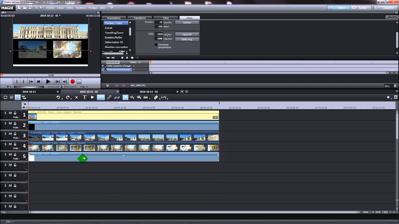The height and width of the screenshot is (224, 399).
Task: Jump to beginning of movie
Action: click(x=38, y=82)
